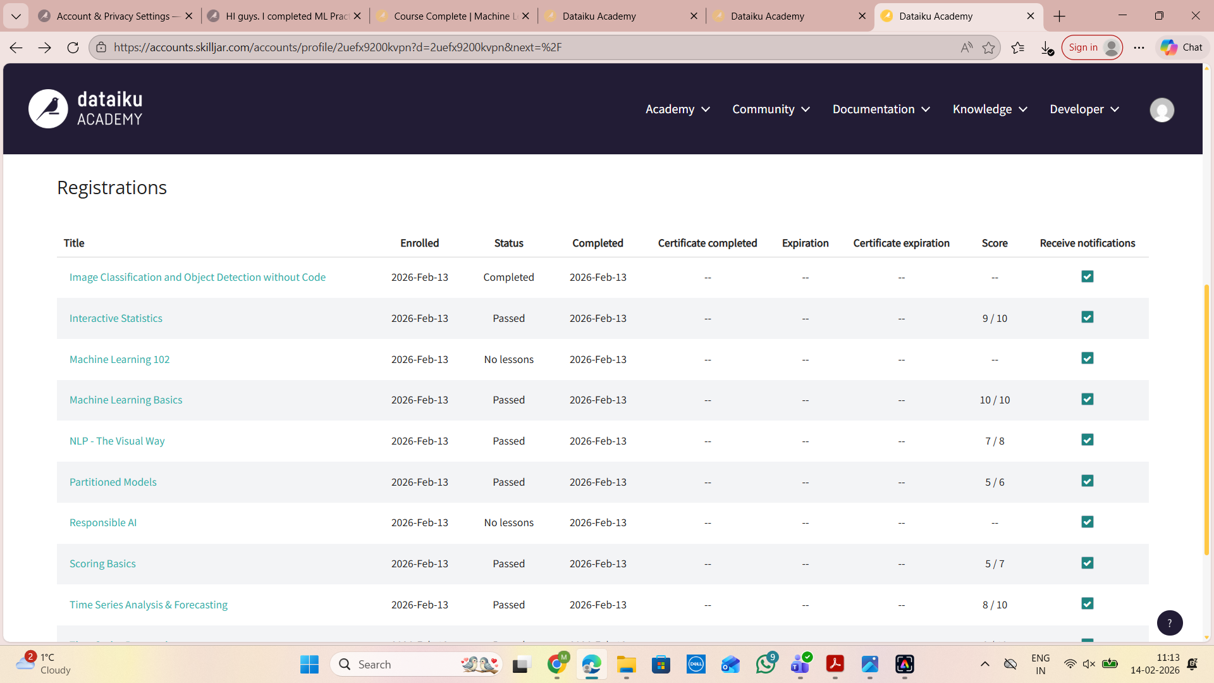The width and height of the screenshot is (1214, 683).
Task: Reload the page using refresh icon
Action: [73, 47]
